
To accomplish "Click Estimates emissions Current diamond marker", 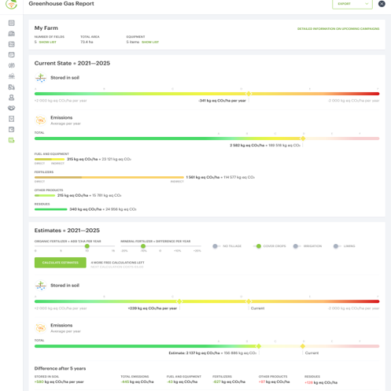I will click(303, 346).
